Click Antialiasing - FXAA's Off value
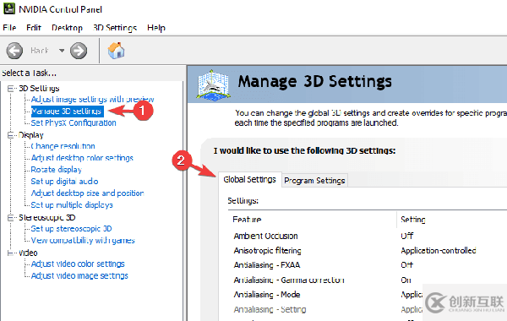Image resolution: width=507 pixels, height=321 pixels. [x=406, y=265]
